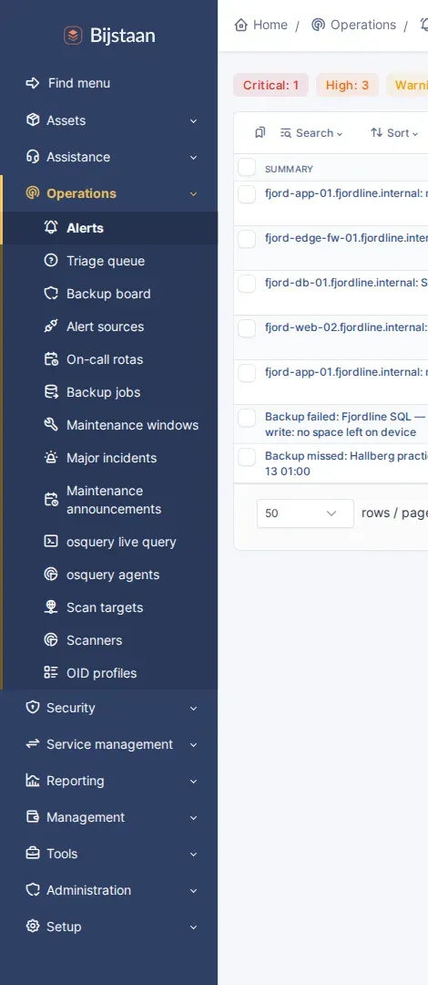Click the Tools briefcase icon
Screen dimensions: 428x985
(x=33, y=853)
